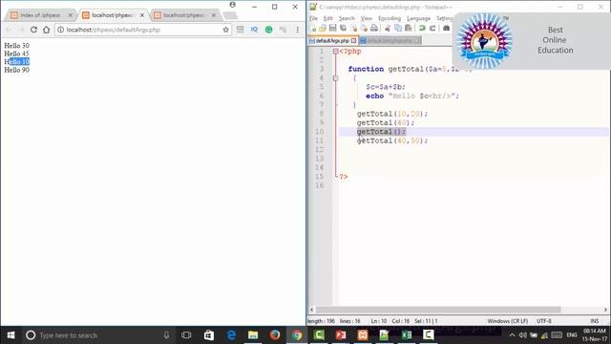Image resolution: width=611 pixels, height=344 pixels.
Task: Open Encoding menu in Notepad++
Action: click(x=390, y=18)
